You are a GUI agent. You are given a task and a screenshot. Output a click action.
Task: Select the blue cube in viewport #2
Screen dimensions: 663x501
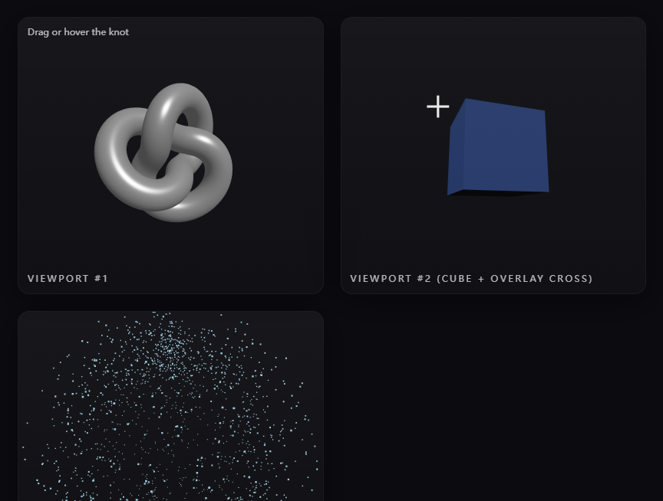click(498, 147)
